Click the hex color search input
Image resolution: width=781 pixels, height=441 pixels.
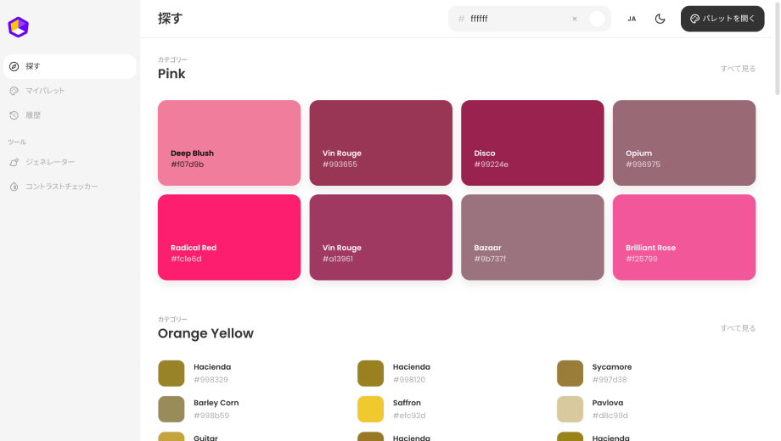point(516,19)
